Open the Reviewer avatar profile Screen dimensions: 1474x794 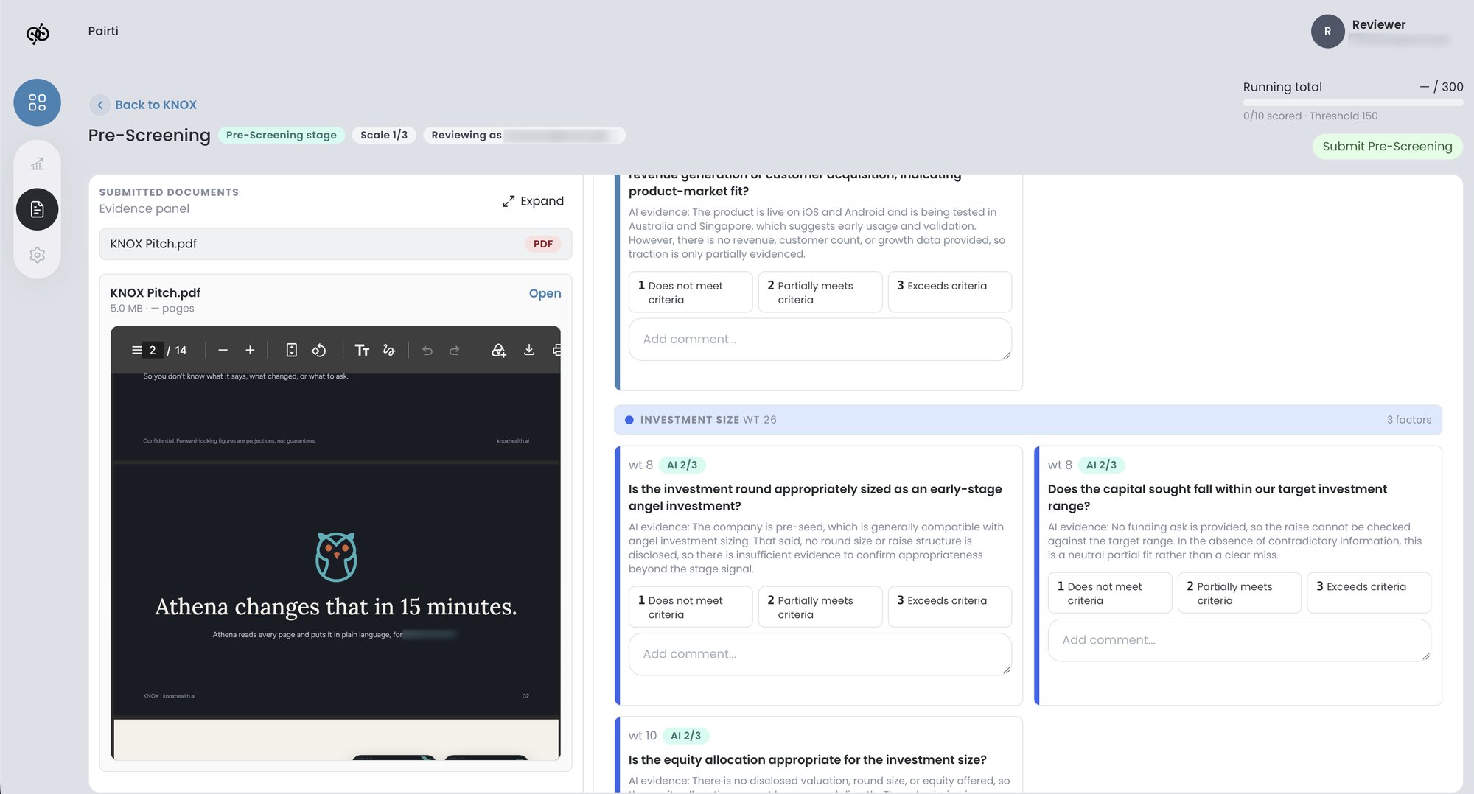(x=1328, y=32)
